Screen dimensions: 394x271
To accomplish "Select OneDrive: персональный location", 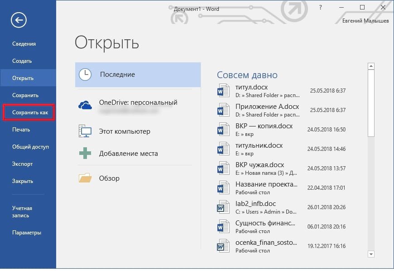I will pyautogui.click(x=138, y=105).
